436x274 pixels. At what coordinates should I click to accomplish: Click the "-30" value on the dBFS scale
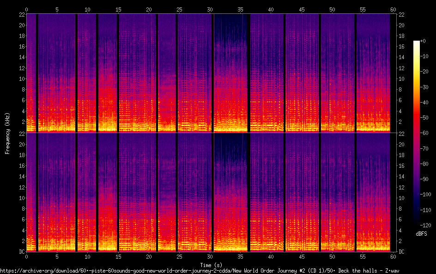(x=424, y=87)
